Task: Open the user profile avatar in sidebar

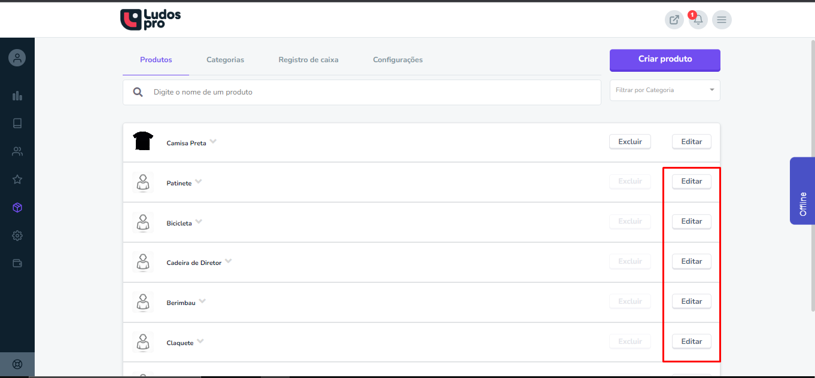Action: pyautogui.click(x=17, y=58)
